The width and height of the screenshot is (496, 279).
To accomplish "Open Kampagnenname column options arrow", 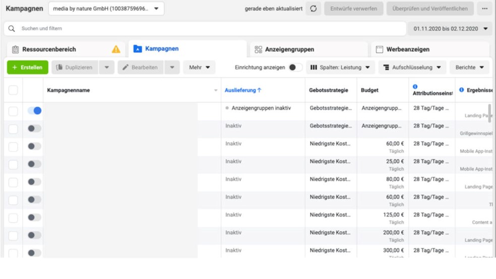I will 216,90.
